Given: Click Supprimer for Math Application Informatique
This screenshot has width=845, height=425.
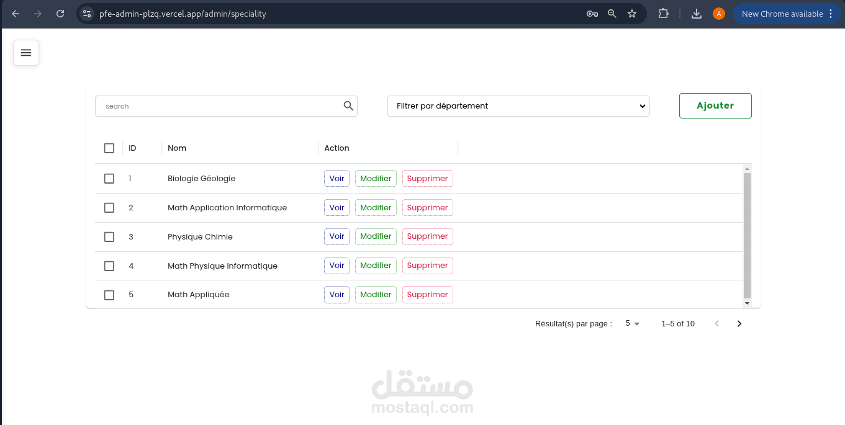Looking at the screenshot, I should pos(428,207).
